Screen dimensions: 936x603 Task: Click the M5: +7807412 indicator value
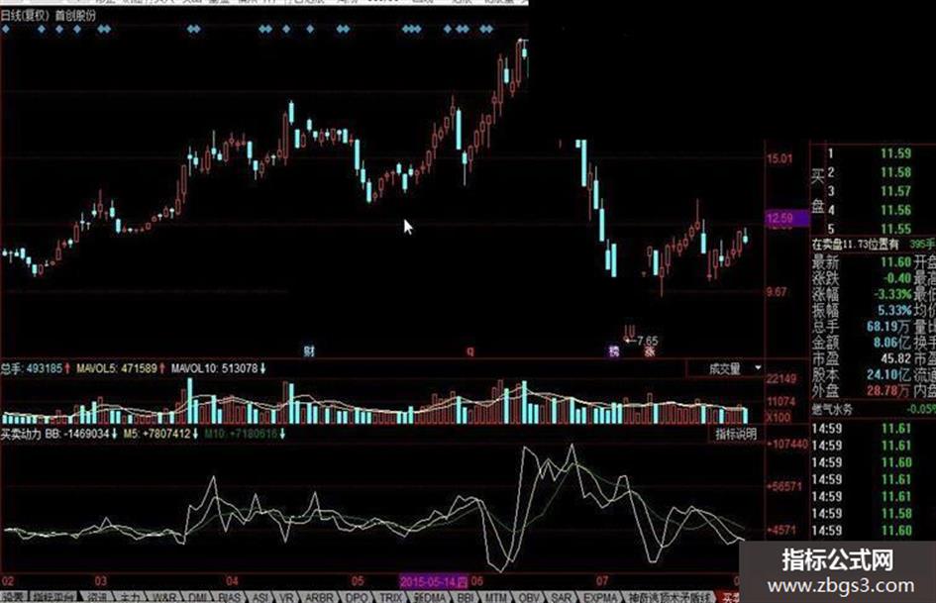click(156, 434)
